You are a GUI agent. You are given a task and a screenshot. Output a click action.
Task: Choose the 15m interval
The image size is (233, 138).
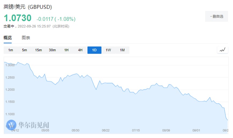click(x=39, y=50)
